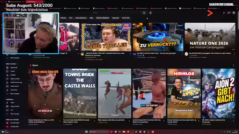Viewport: 239px width, 134px height.
Task: Select the 'Neu für dich' filter chip
Action: [x=125, y=18]
